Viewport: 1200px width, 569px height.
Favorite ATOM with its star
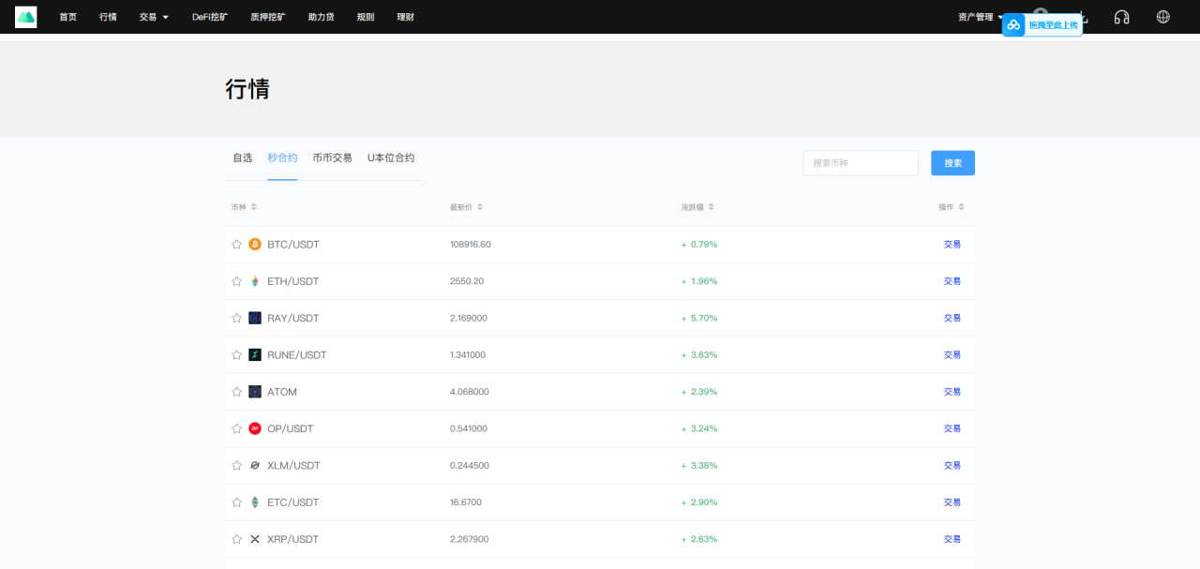click(237, 392)
